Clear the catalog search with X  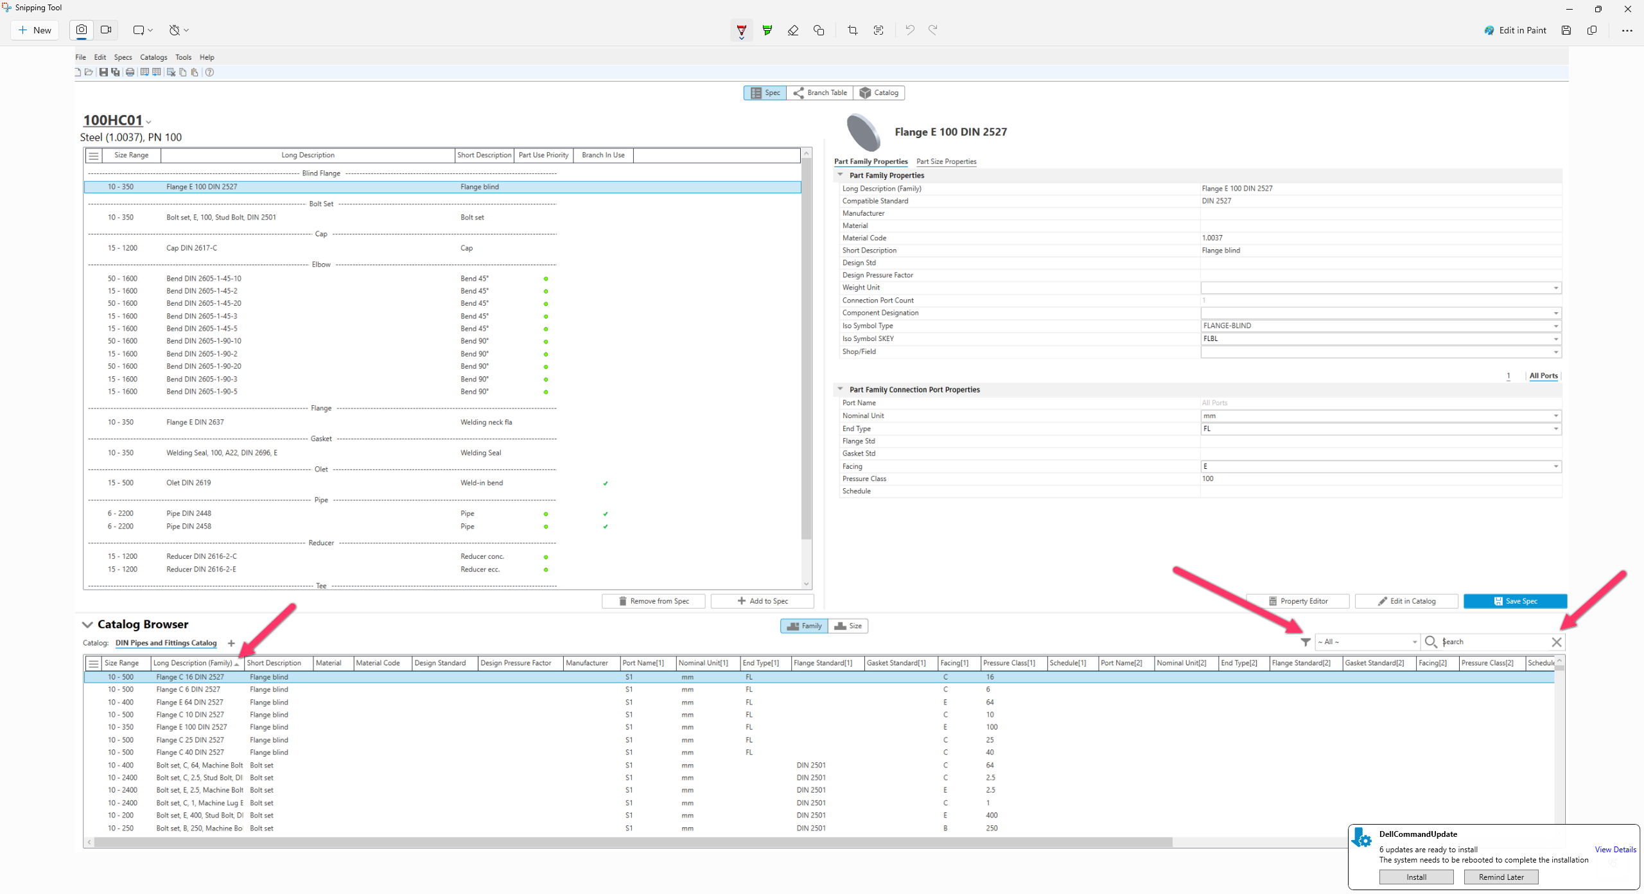coord(1557,642)
